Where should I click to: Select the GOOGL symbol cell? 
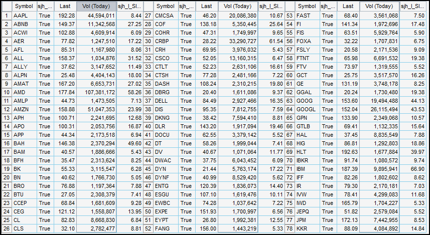point(307,109)
